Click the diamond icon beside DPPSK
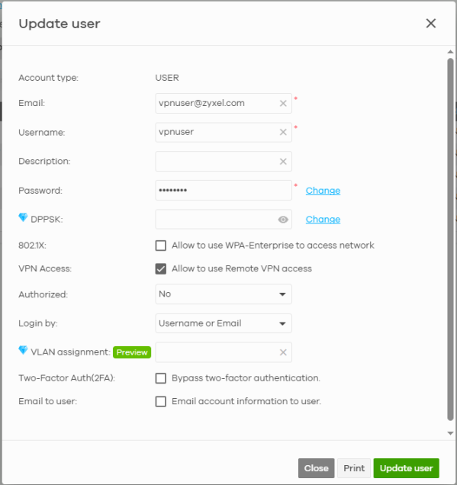457x485 pixels. pyautogui.click(x=23, y=217)
